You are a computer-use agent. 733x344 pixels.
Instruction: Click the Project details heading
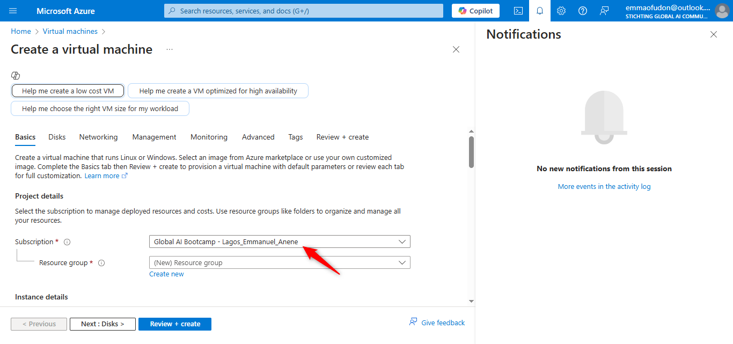39,196
